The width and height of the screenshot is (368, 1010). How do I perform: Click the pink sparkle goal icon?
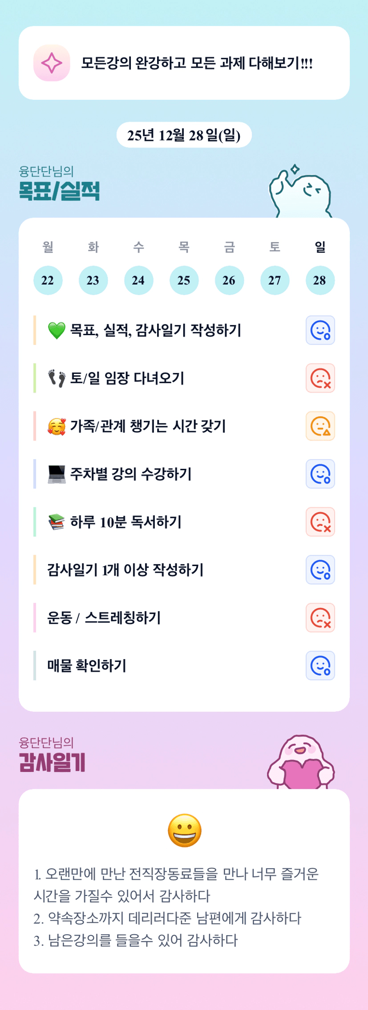click(x=52, y=63)
